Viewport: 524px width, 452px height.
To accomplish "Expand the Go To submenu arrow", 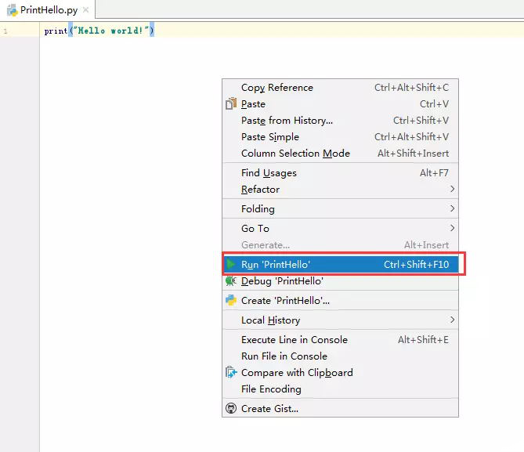I will (452, 228).
